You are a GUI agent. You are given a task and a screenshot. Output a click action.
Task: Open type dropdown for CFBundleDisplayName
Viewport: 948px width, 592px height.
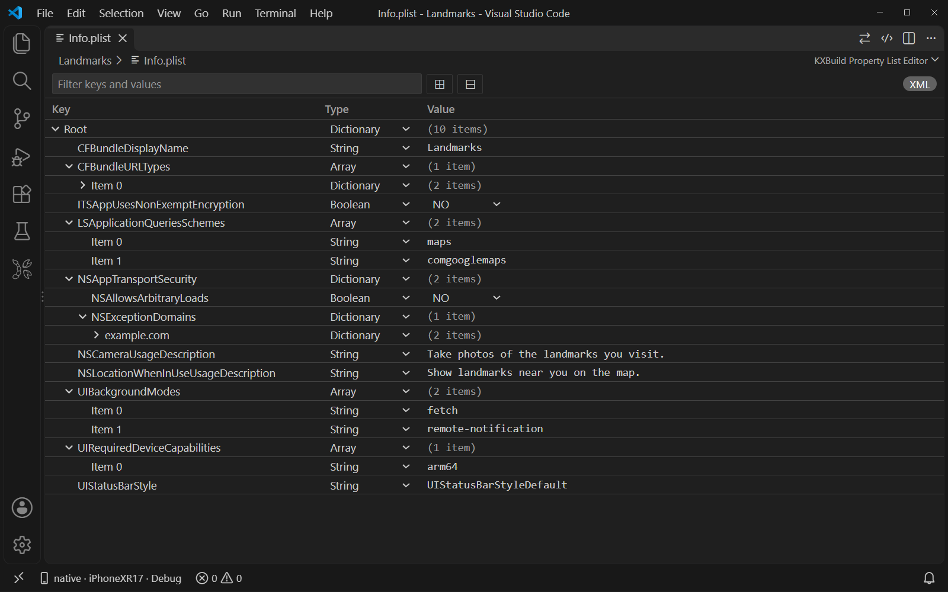click(370, 148)
